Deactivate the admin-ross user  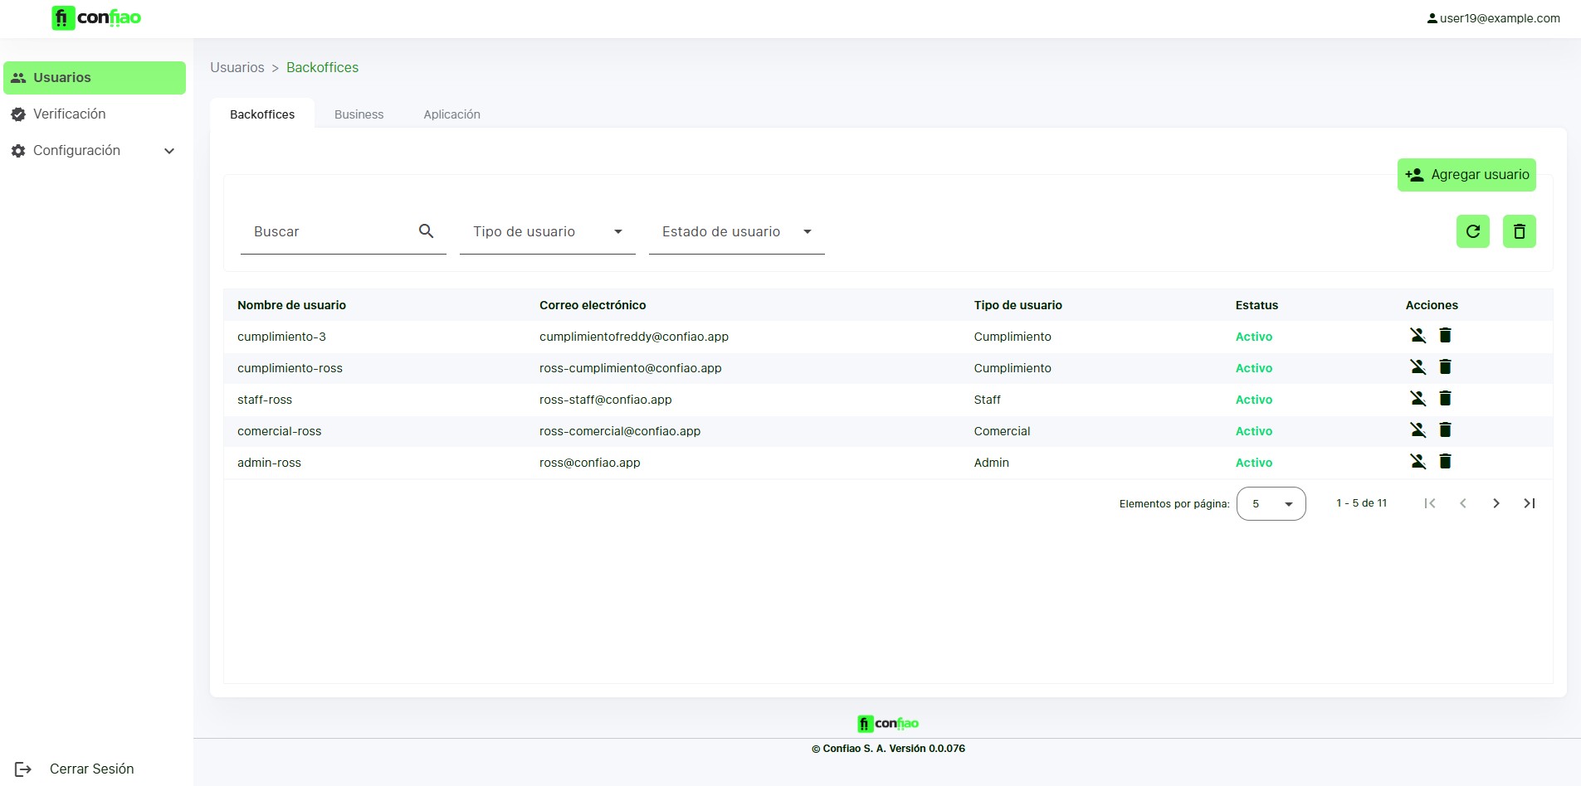[x=1418, y=462]
